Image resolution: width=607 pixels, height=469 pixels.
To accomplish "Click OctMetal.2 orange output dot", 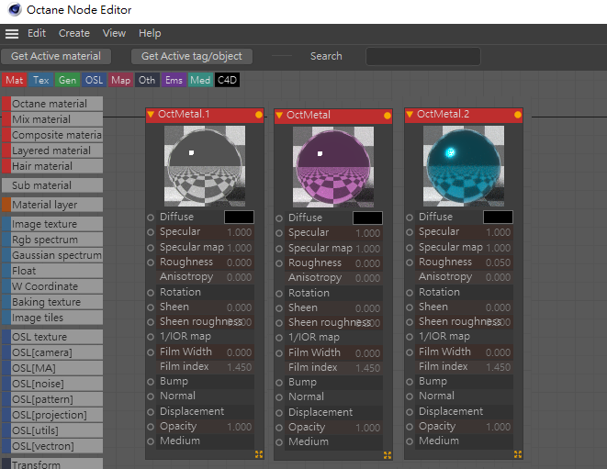I will 518,115.
